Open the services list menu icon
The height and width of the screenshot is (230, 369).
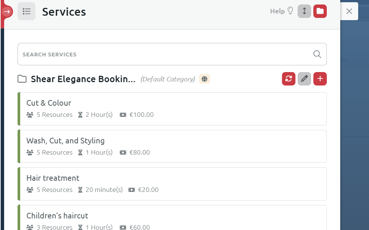27,12
